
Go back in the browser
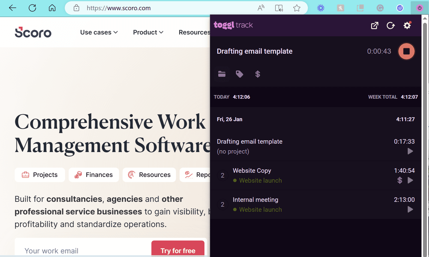[x=13, y=8]
